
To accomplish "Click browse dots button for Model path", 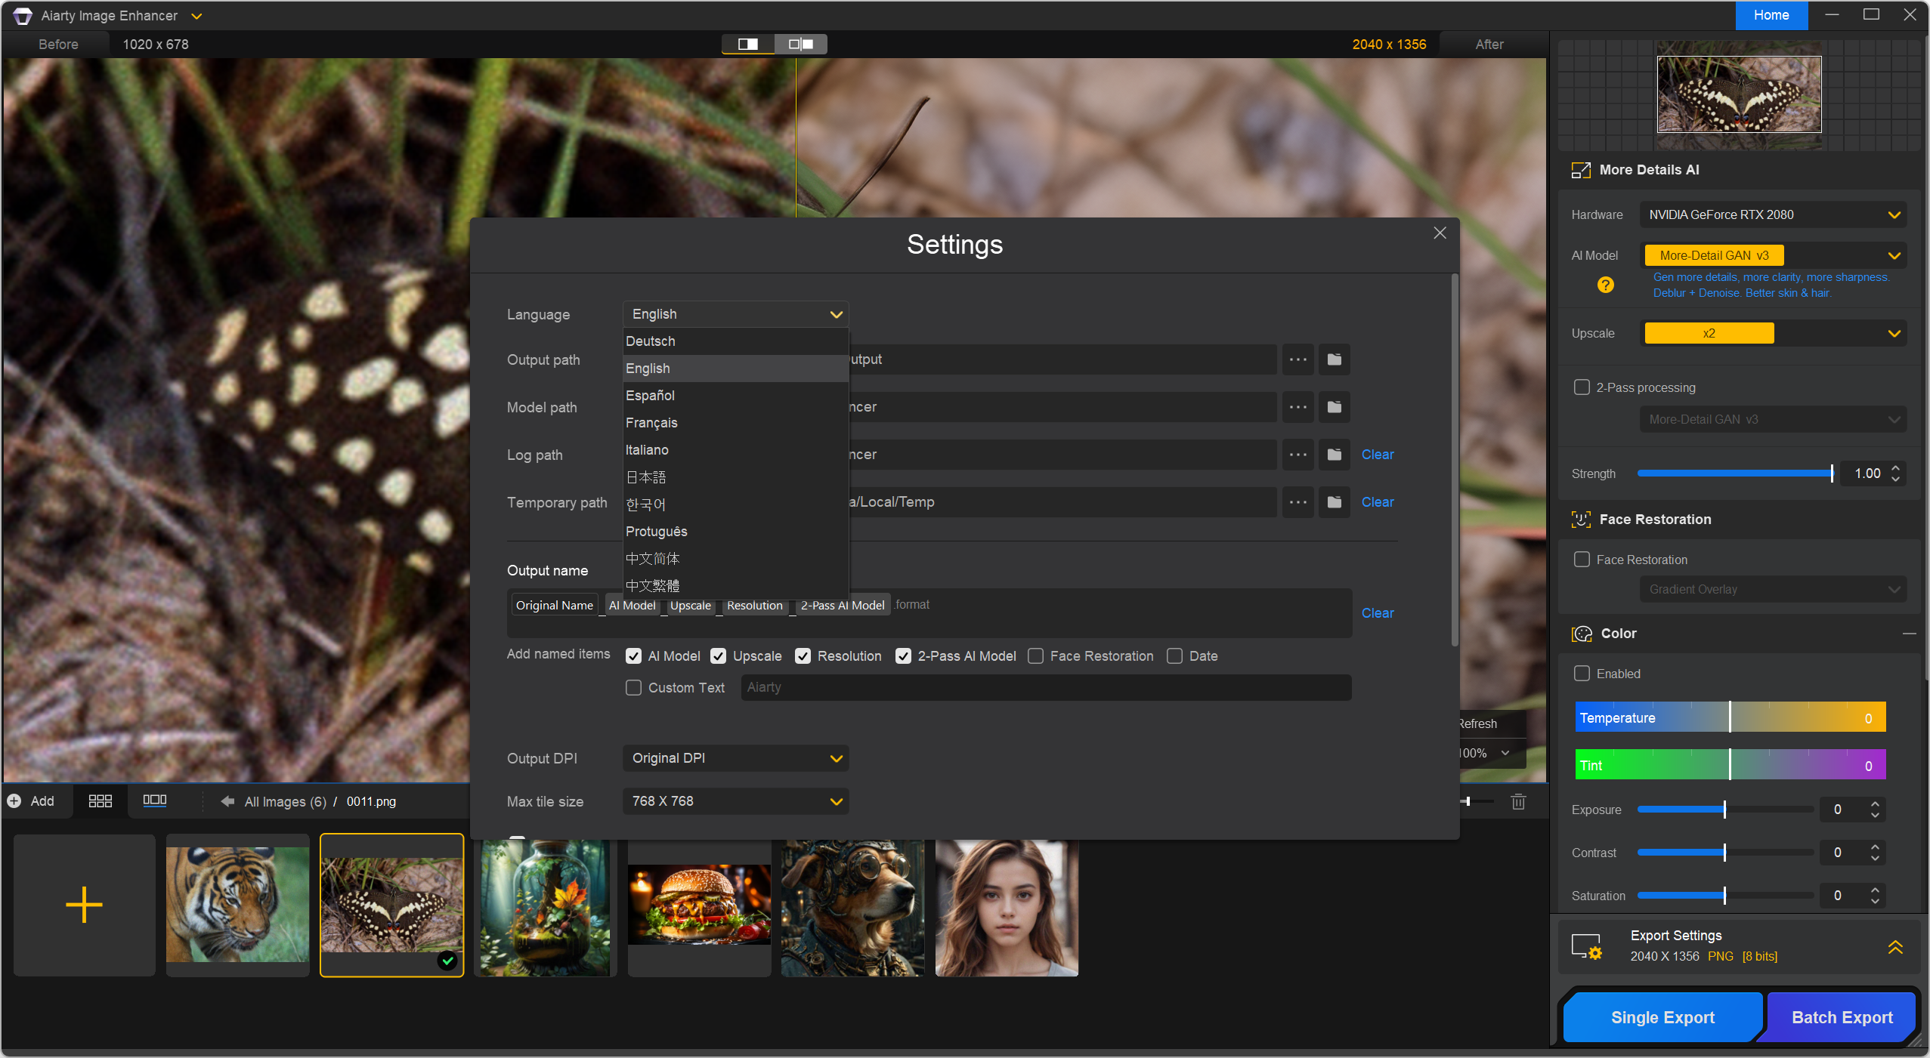I will click(x=1298, y=407).
